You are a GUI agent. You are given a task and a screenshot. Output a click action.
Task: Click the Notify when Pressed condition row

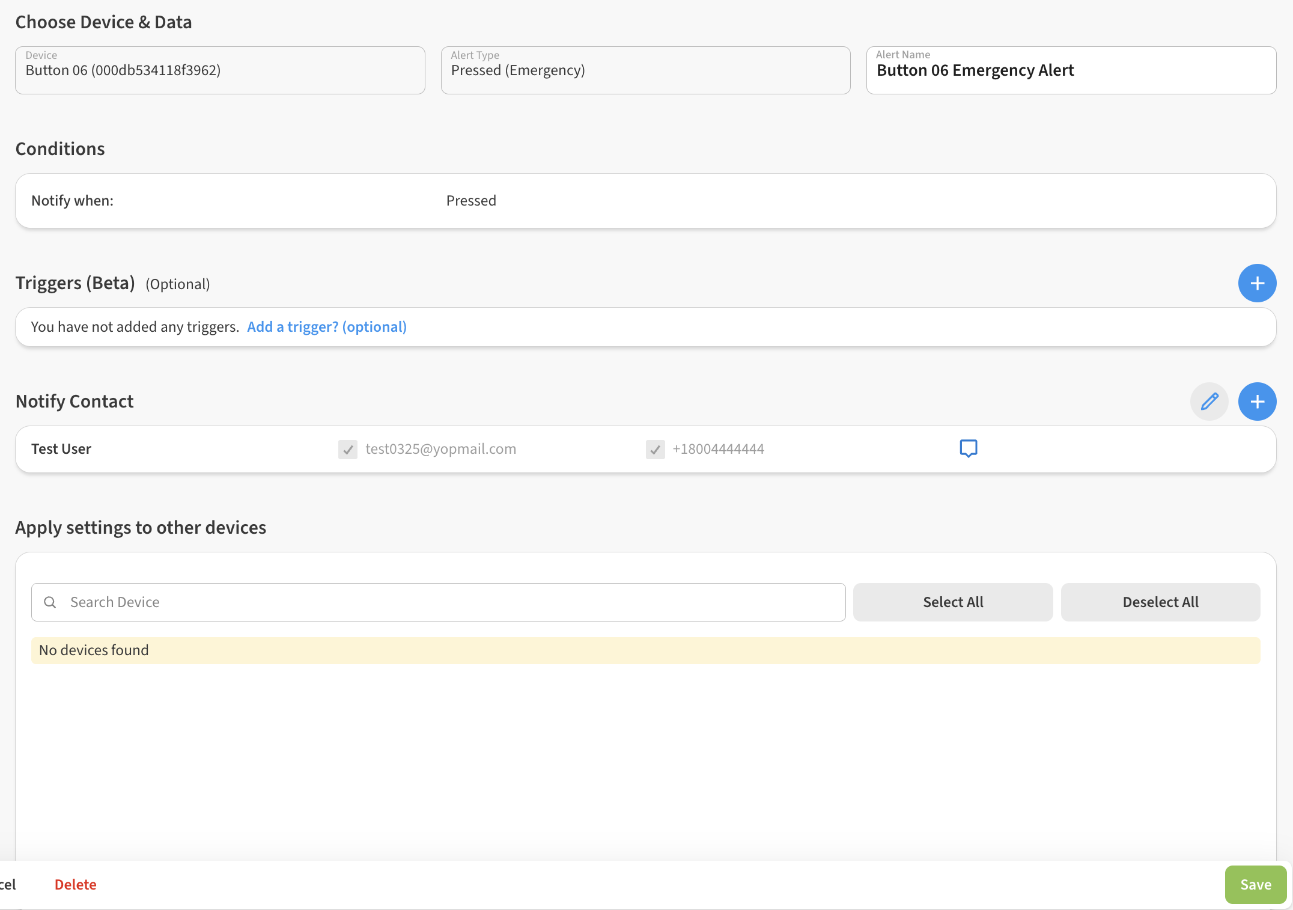click(645, 201)
